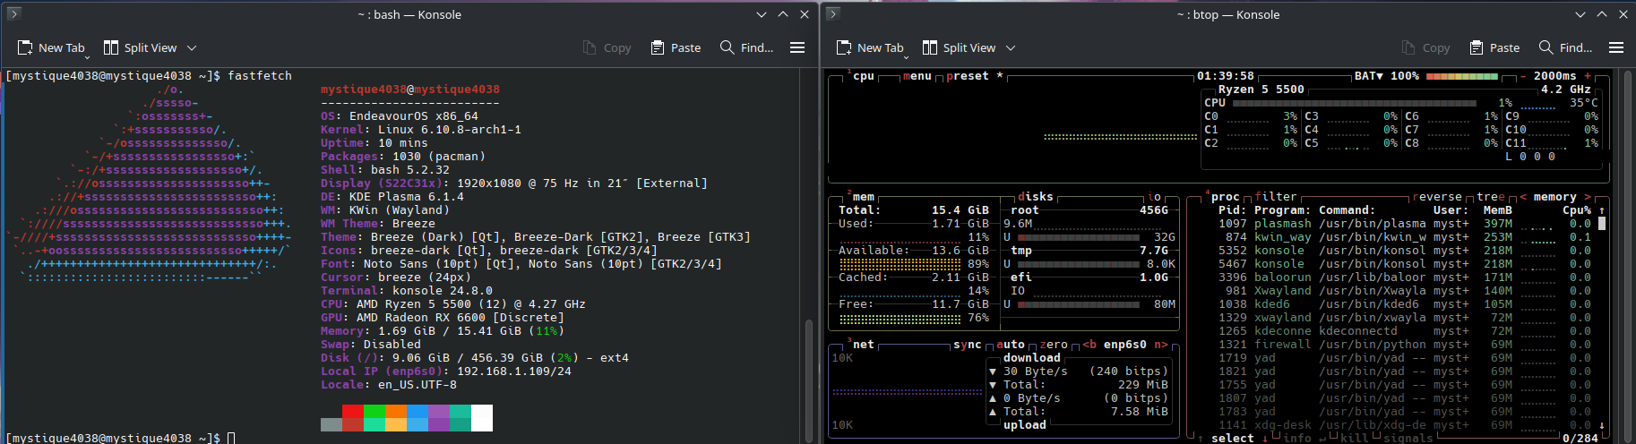Image resolution: width=1636 pixels, height=444 pixels.
Task: Toggle the net box in btop
Action: pyautogui.click(x=860, y=345)
